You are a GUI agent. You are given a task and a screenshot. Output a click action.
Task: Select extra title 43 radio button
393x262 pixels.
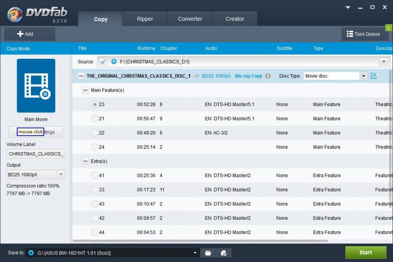click(95, 204)
